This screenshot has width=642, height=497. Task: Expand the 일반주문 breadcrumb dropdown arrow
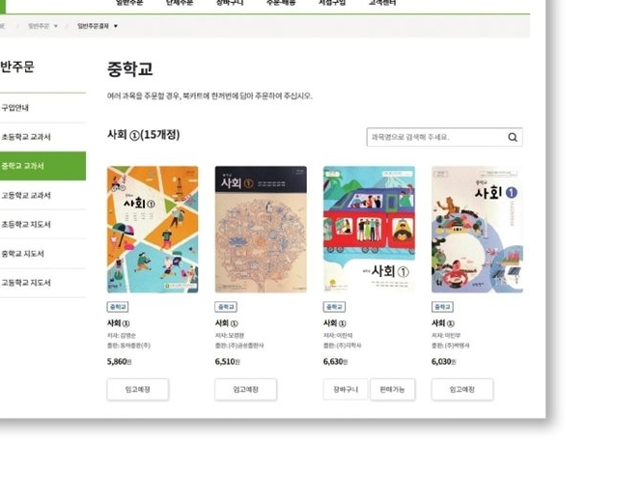point(56,26)
